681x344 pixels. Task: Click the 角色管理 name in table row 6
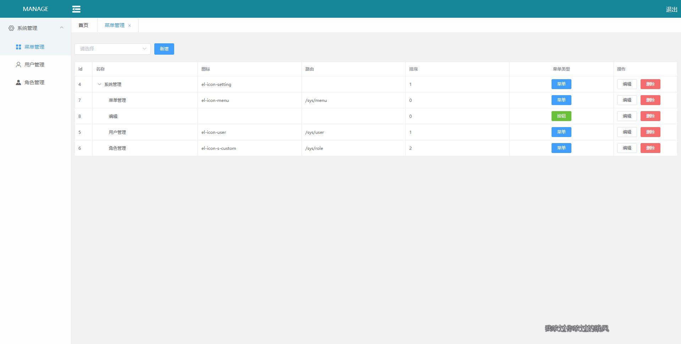(x=117, y=148)
